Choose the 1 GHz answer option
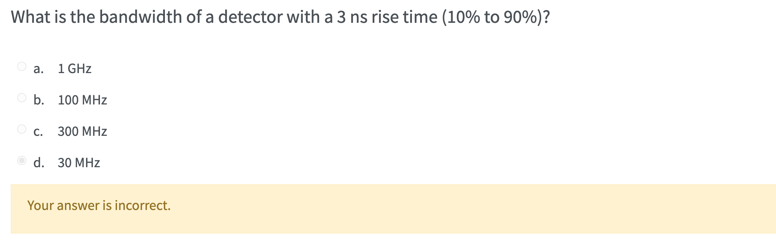Image resolution: width=776 pixels, height=241 pixels. click(75, 68)
